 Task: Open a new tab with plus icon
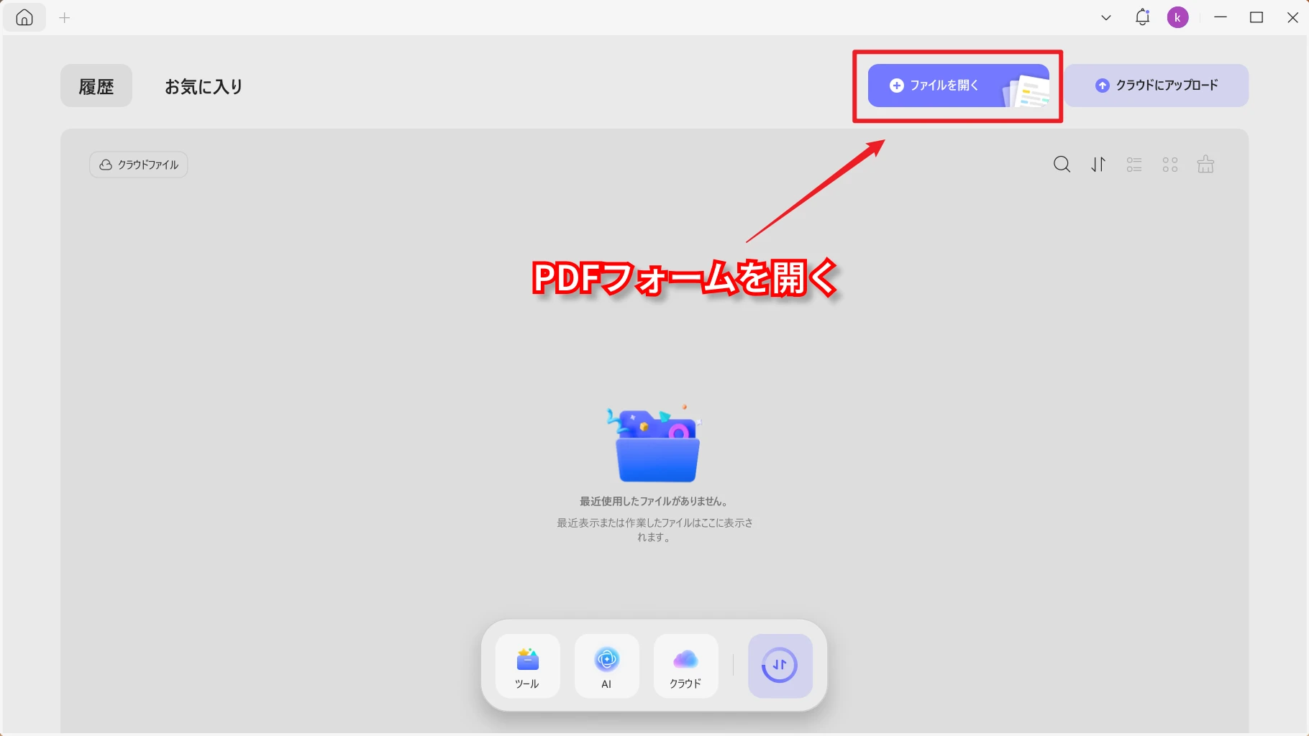click(x=65, y=18)
